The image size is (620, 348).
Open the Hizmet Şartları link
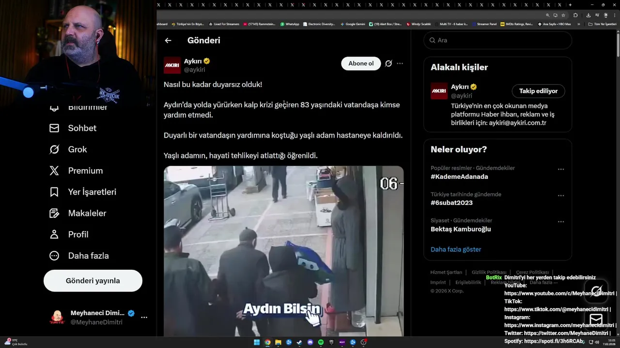pyautogui.click(x=446, y=272)
